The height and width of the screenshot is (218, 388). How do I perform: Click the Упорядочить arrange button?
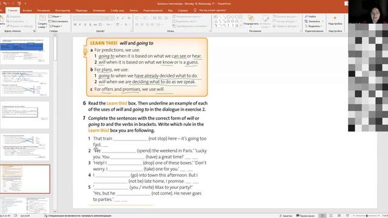tap(251, 21)
